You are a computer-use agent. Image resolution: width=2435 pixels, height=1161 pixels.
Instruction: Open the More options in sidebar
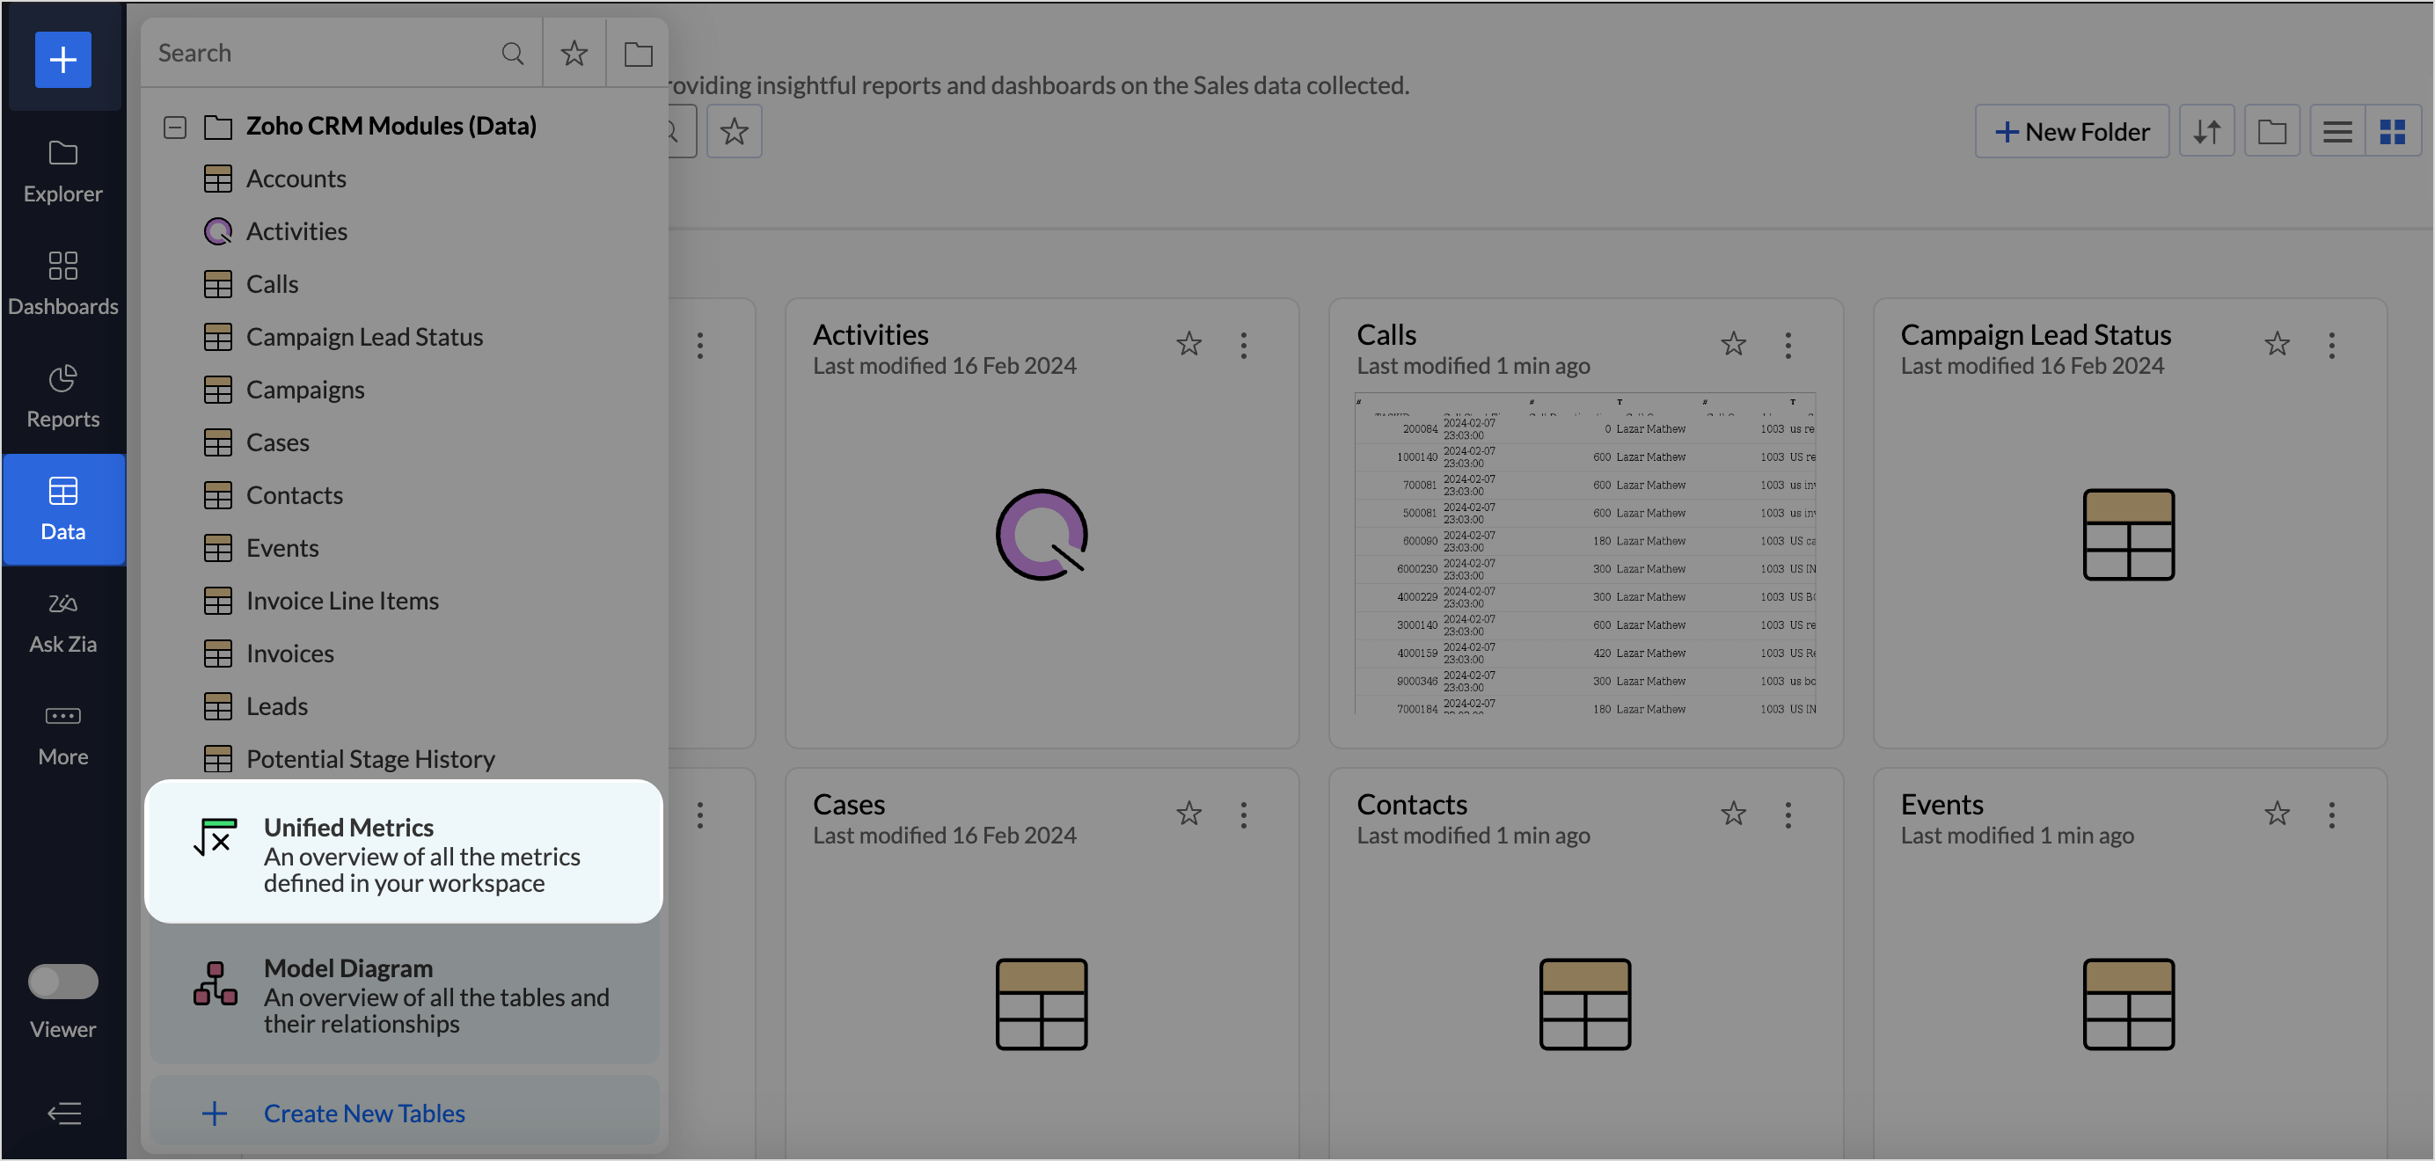[x=62, y=735]
